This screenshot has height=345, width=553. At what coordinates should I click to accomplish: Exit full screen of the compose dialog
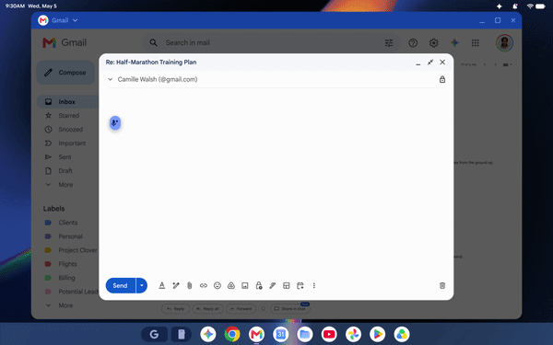(x=430, y=63)
